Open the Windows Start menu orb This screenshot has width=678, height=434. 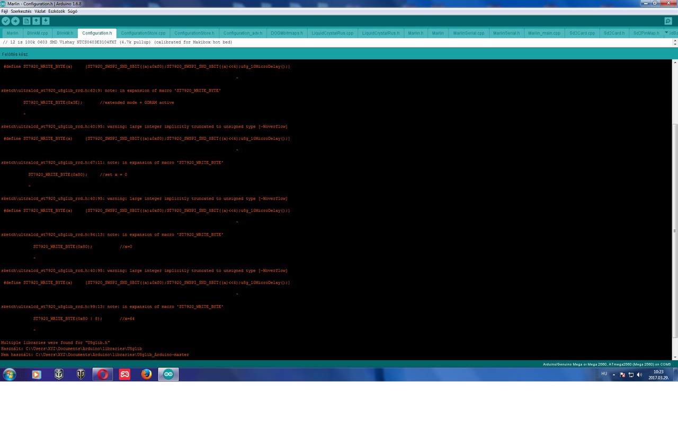[x=9, y=375]
